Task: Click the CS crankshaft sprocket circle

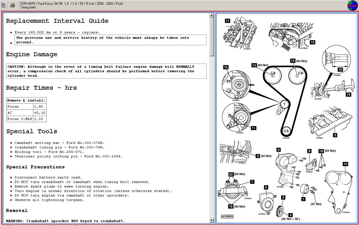Action: pyautogui.click(x=286, y=131)
